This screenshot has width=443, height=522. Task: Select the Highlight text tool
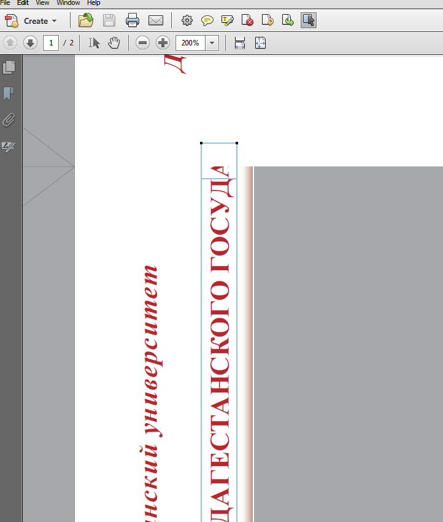pyautogui.click(x=228, y=20)
